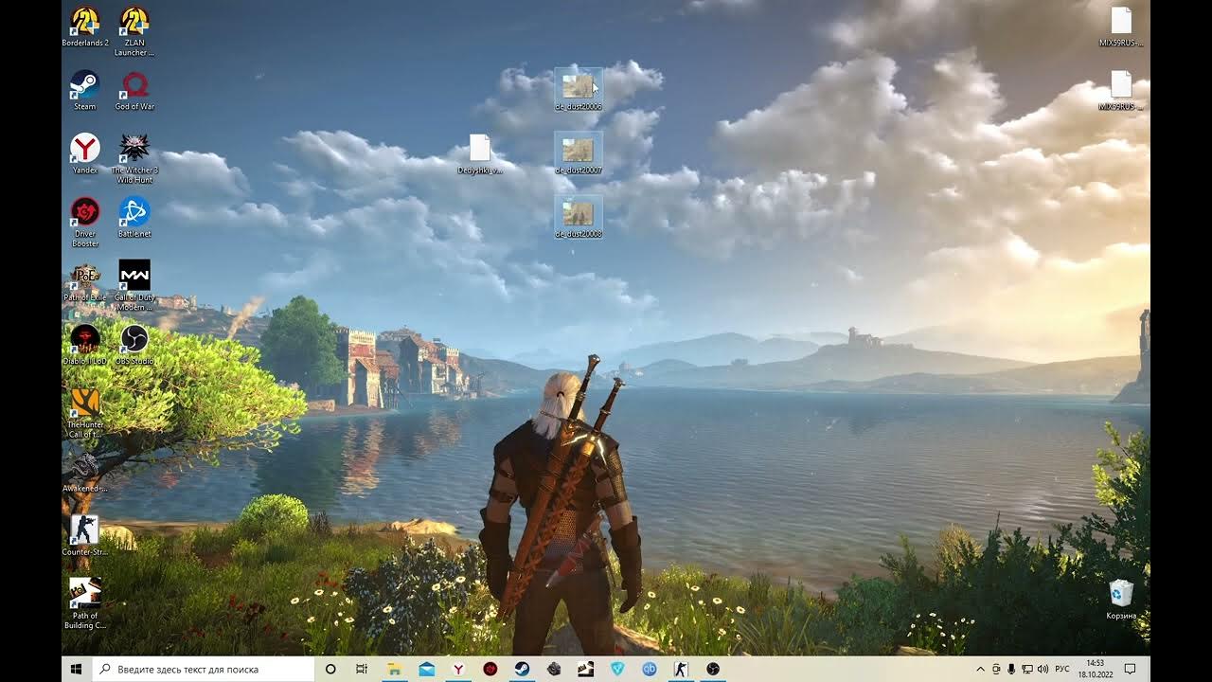Open the blue shield app on taskbar
1212x682 pixels.
click(618, 669)
